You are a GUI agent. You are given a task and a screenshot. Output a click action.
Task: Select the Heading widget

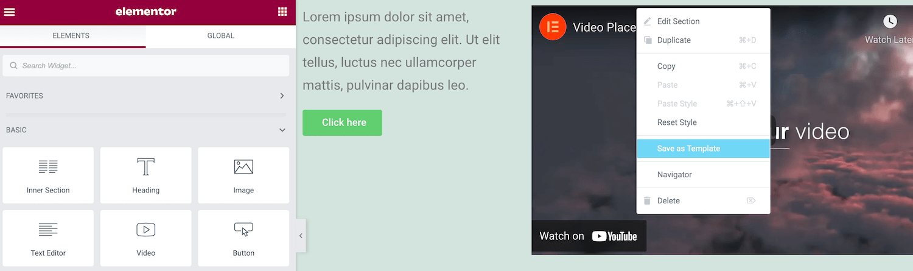(x=146, y=175)
